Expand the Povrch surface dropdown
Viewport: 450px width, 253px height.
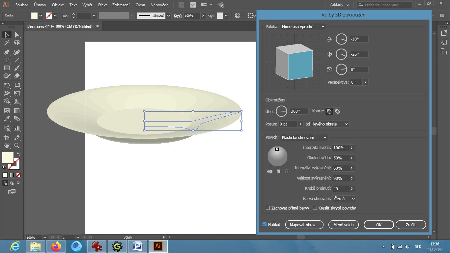point(304,138)
